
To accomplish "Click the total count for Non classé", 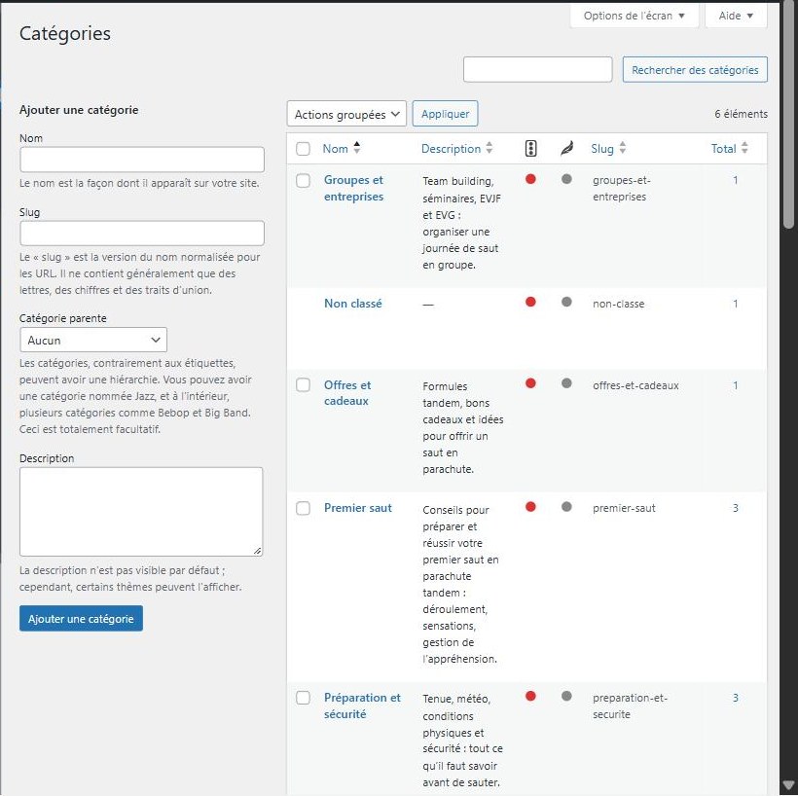I will tap(735, 304).
